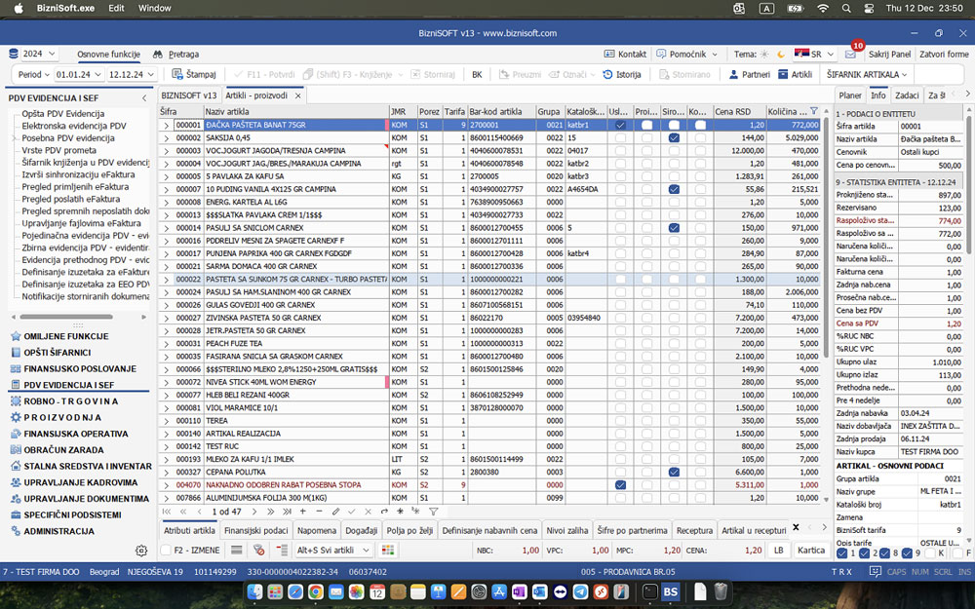Click the Sakrij Panel button
Screen dimensions: 975x609
(889, 55)
